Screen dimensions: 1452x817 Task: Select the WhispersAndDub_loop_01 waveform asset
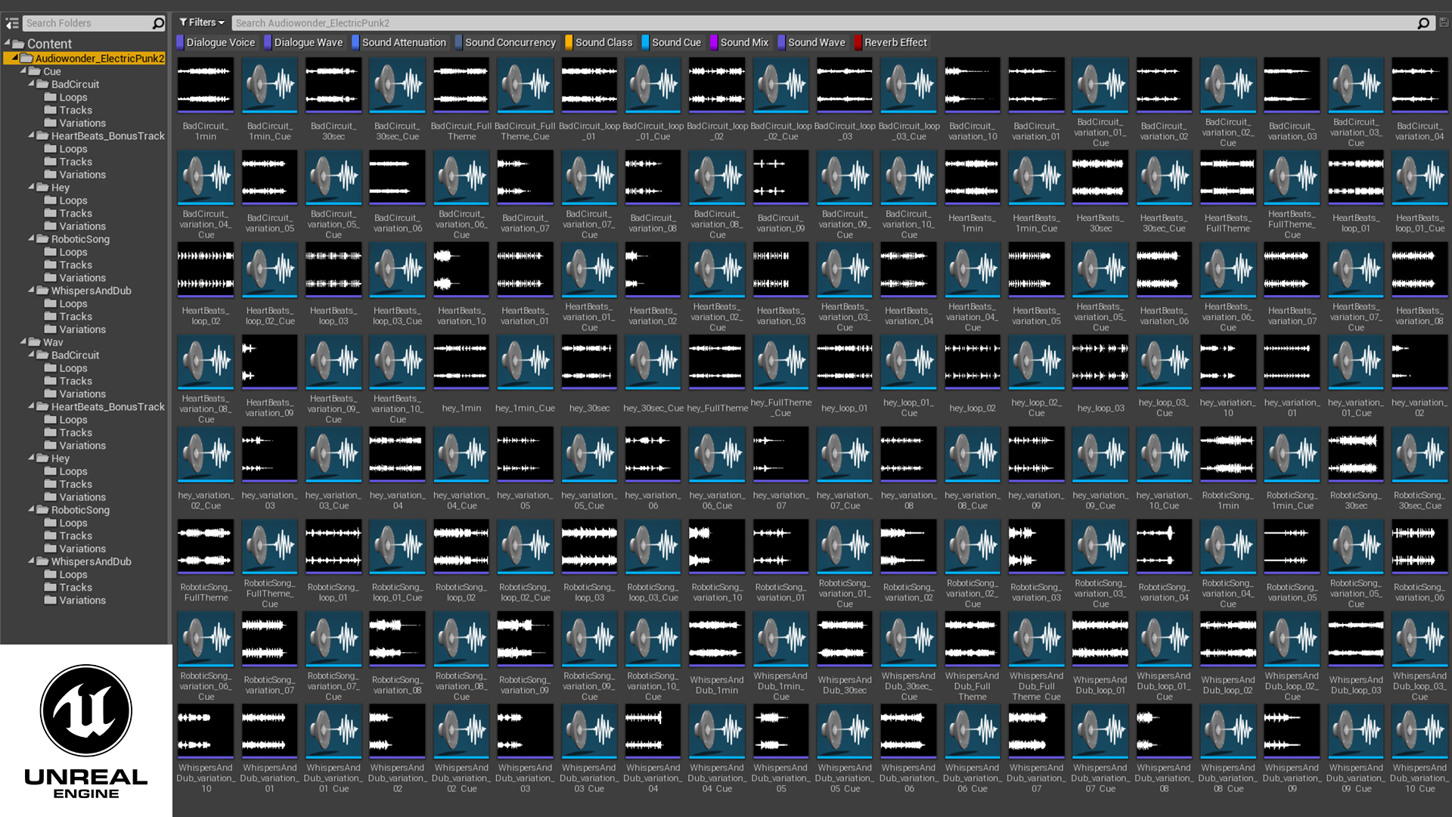coord(1100,639)
